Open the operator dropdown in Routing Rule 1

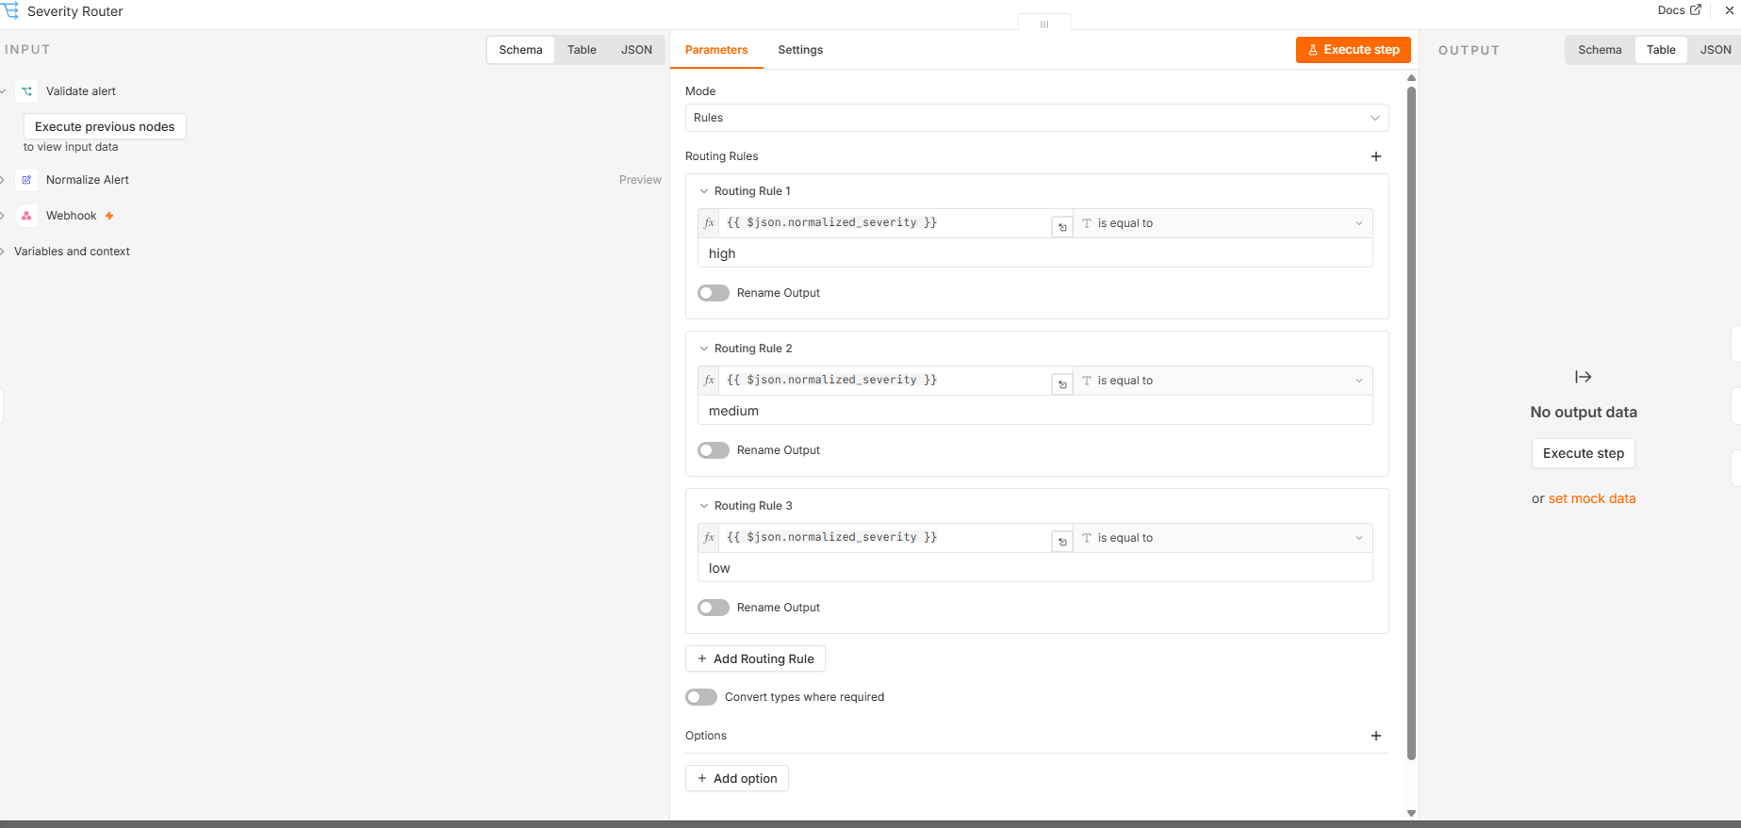1224,223
